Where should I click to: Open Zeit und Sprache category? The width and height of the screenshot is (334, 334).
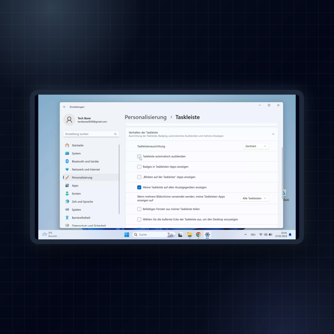(x=91, y=202)
